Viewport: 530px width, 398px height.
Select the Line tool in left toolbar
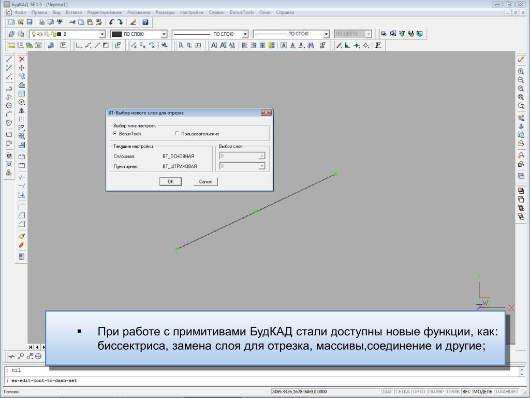click(x=9, y=59)
